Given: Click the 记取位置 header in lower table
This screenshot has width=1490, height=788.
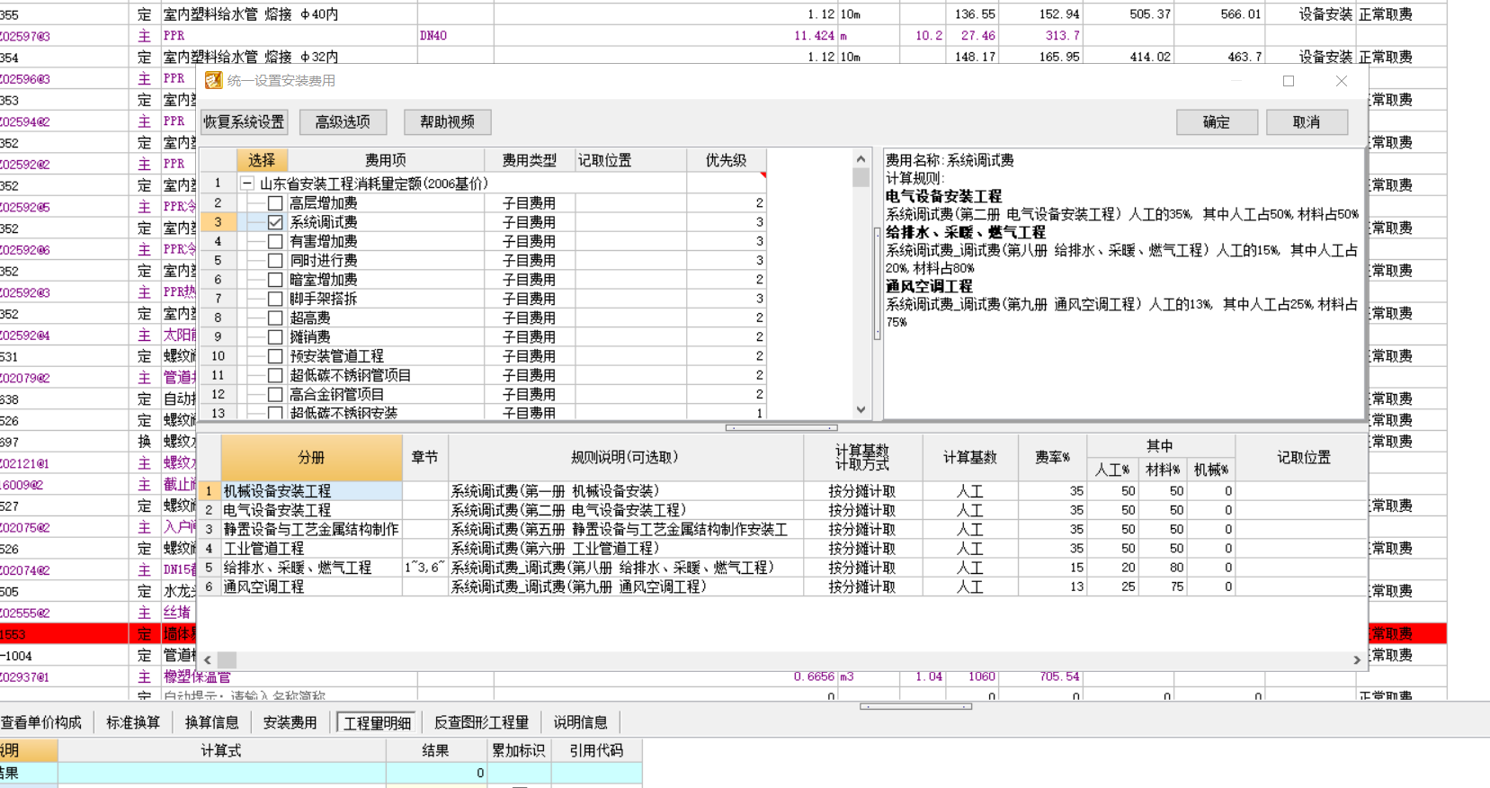Looking at the screenshot, I should (1303, 458).
